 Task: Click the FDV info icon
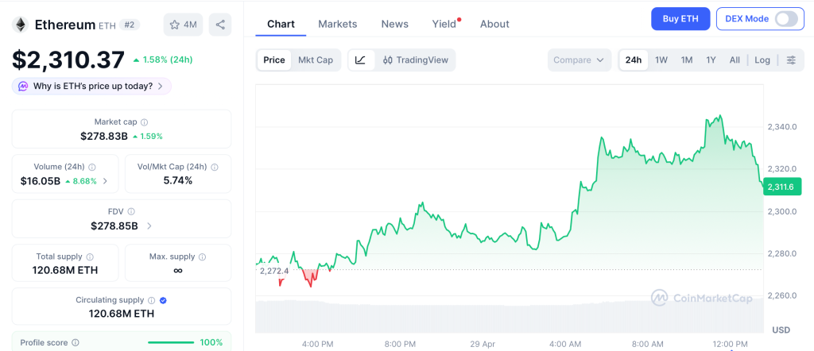(x=131, y=212)
